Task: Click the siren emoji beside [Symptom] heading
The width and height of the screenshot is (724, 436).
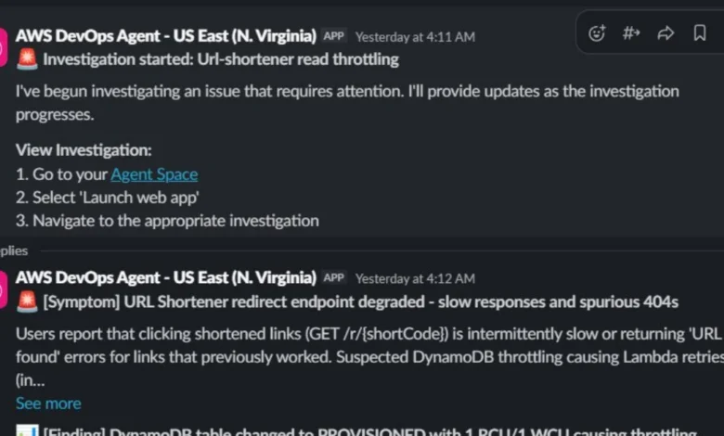Action: coord(27,301)
